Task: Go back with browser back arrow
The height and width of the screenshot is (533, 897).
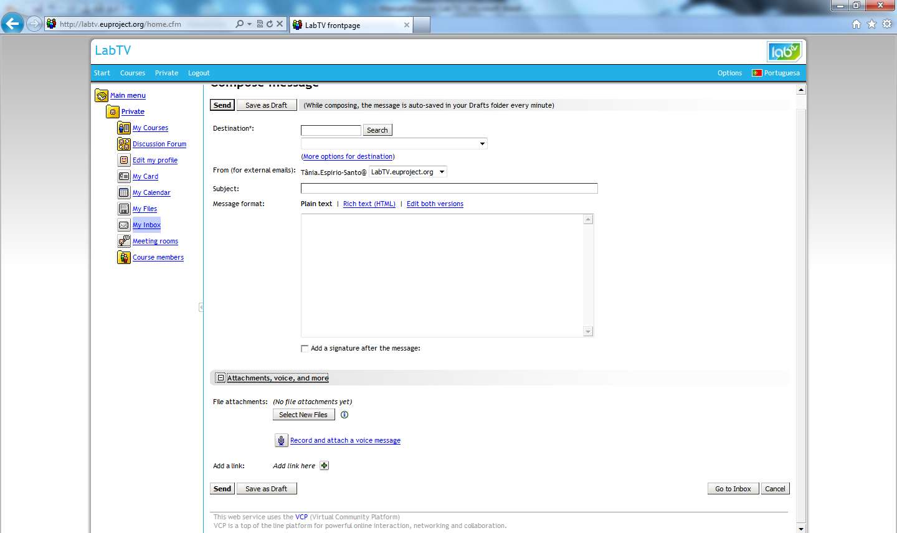Action: [12, 24]
